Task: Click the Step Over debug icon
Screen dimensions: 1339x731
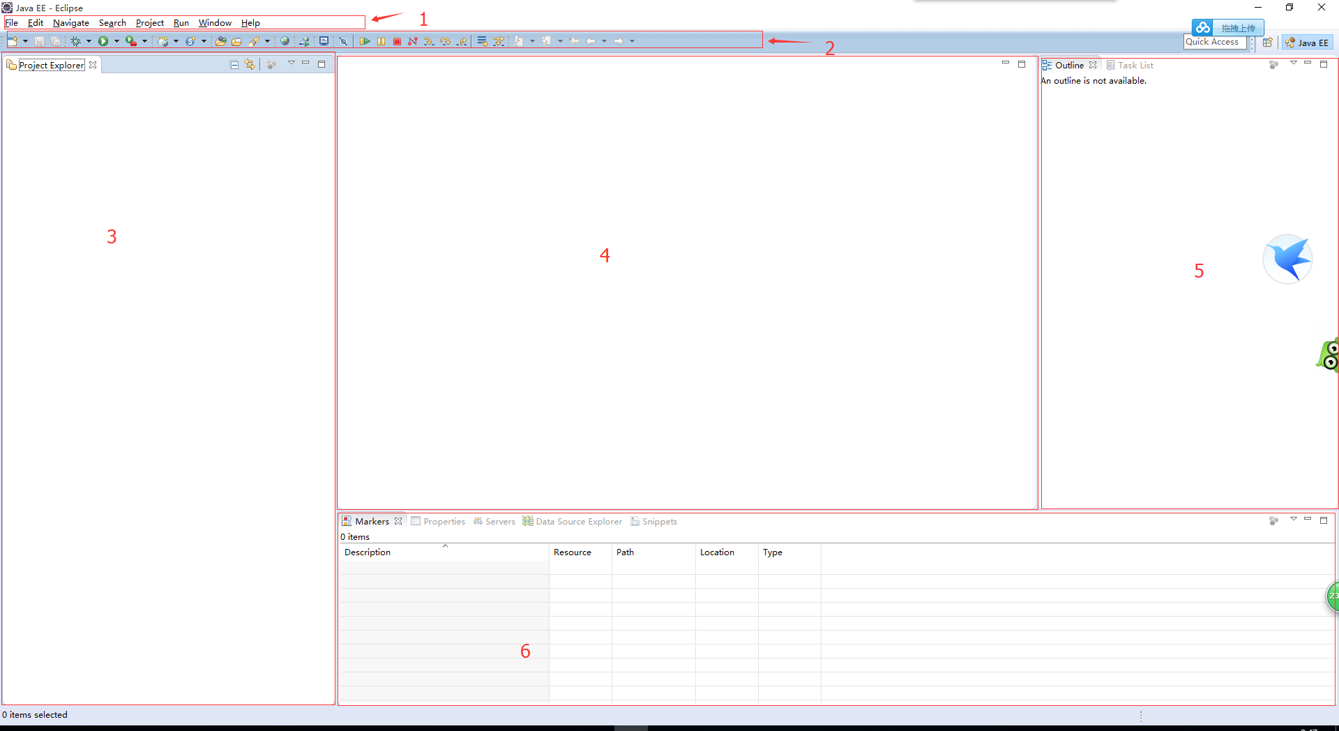Action: point(445,42)
